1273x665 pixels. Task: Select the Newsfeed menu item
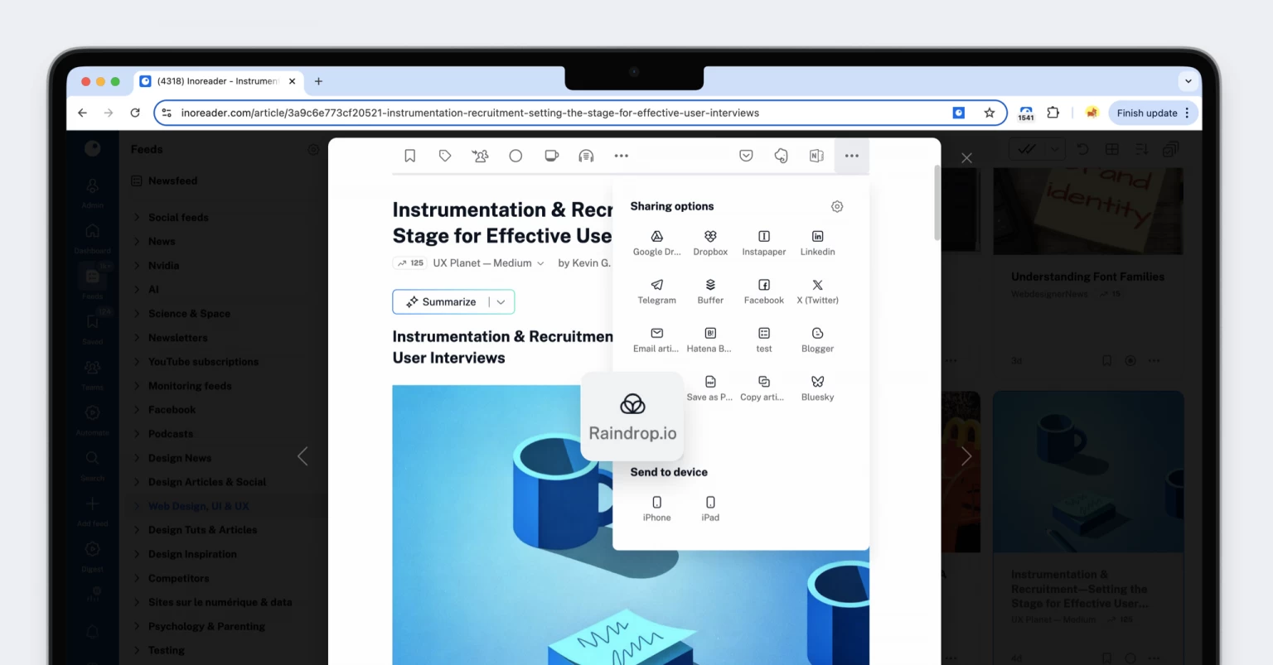pyautogui.click(x=173, y=181)
